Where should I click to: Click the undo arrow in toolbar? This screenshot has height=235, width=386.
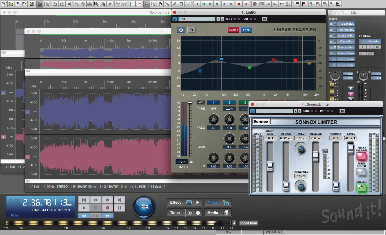[x=55, y=4]
